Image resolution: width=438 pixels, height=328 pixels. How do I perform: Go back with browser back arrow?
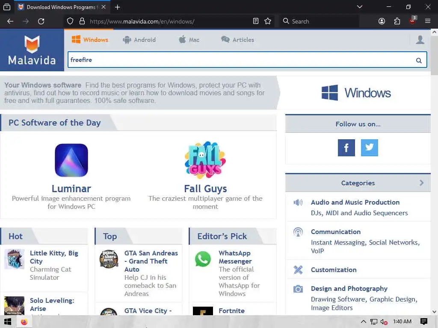(x=10, y=21)
